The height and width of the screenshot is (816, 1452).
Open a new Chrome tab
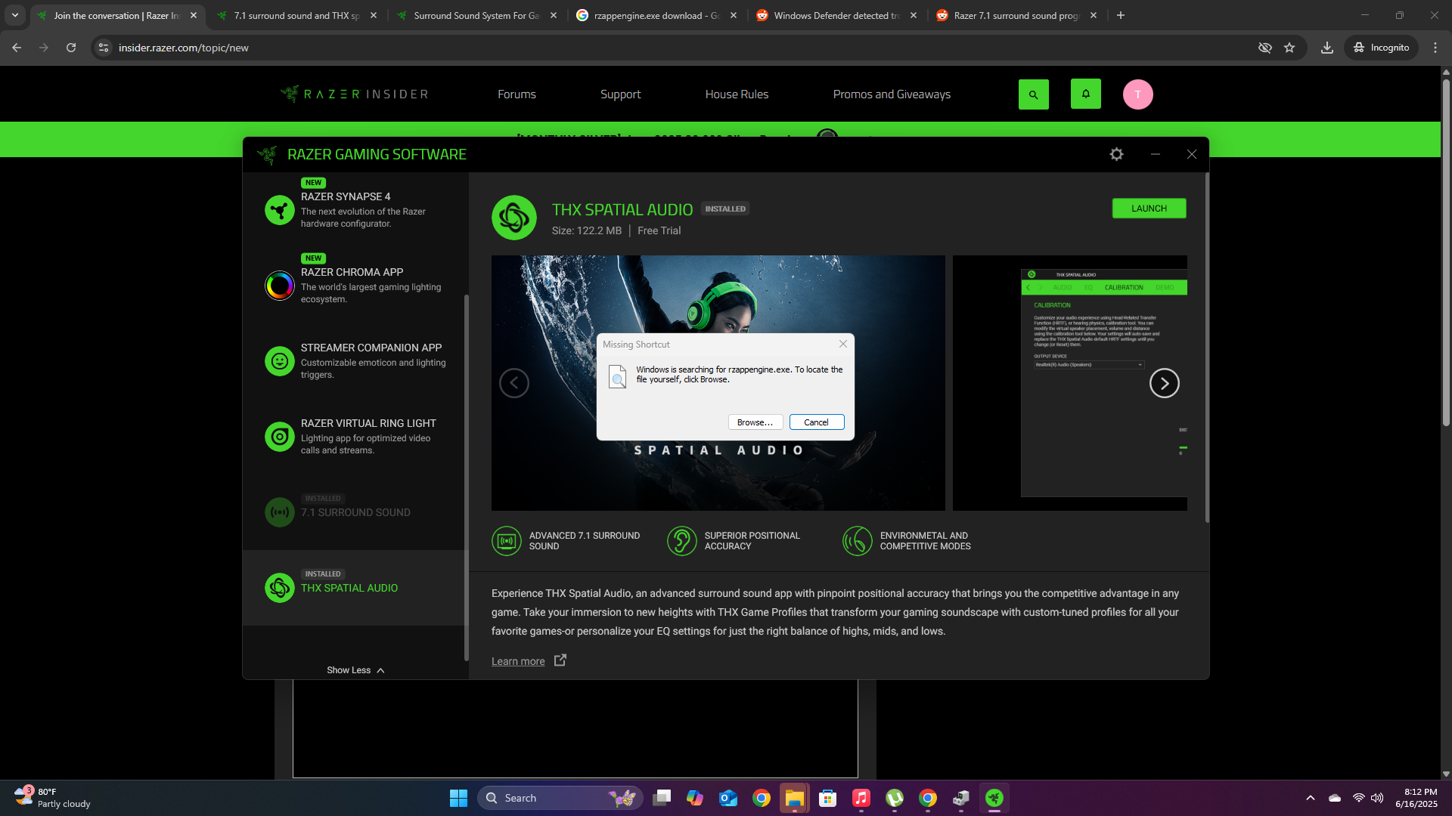pyautogui.click(x=1121, y=15)
